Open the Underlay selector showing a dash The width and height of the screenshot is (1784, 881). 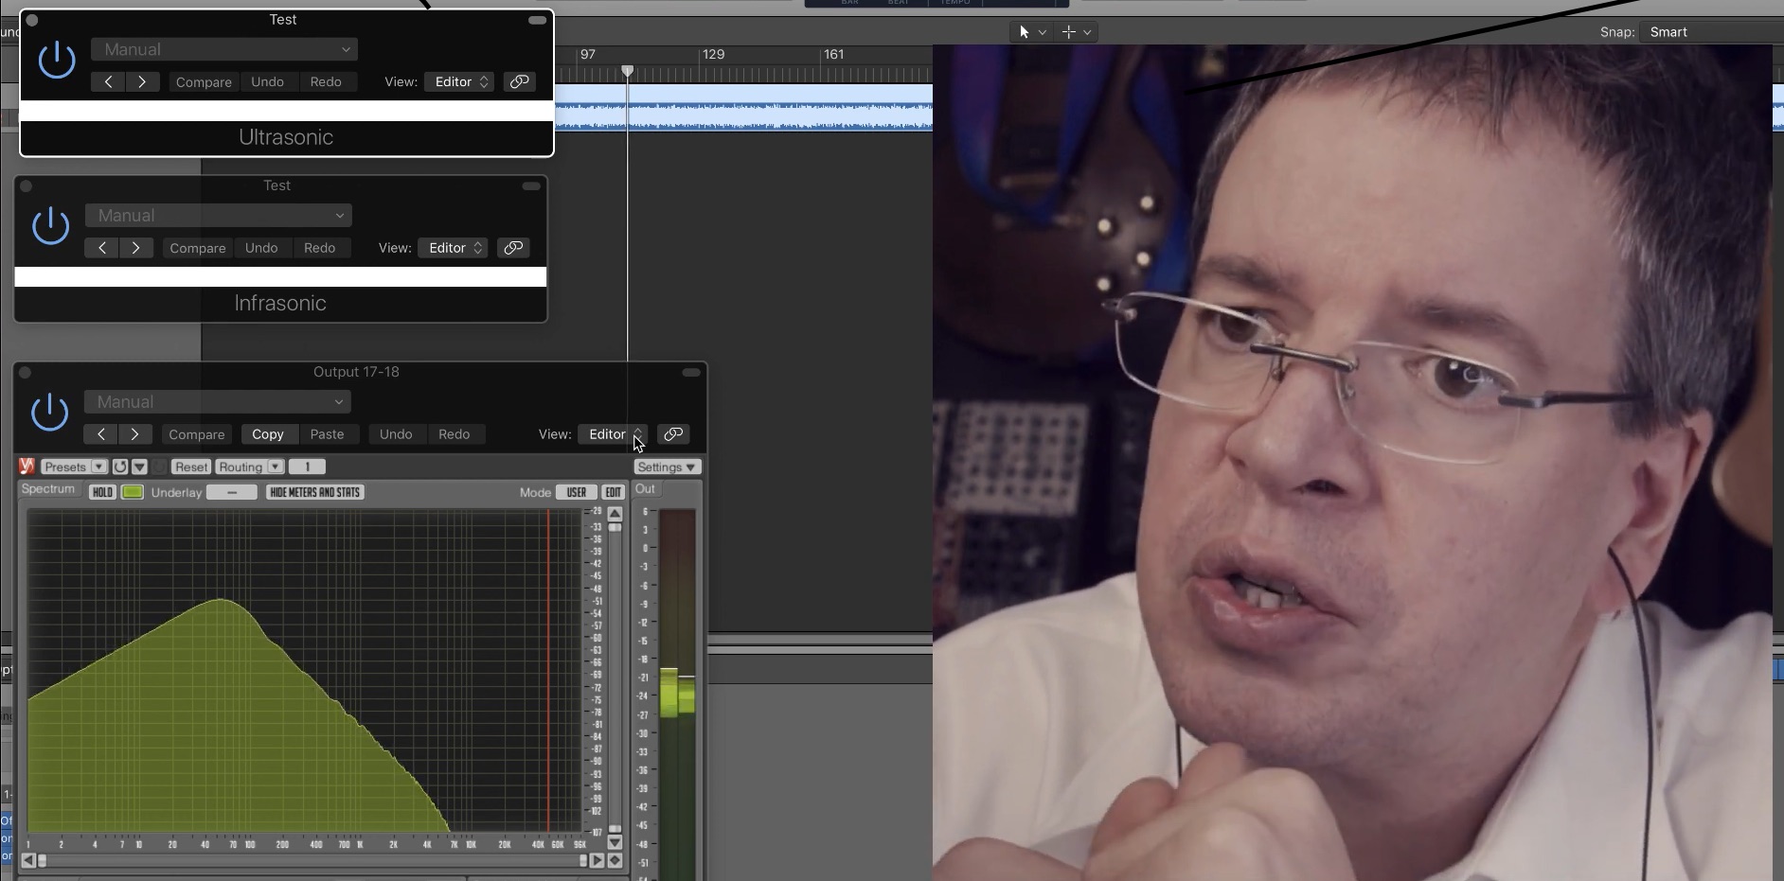[x=231, y=492]
